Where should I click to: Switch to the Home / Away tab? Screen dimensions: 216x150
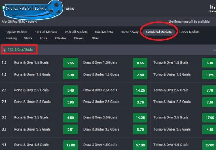pos(129,32)
